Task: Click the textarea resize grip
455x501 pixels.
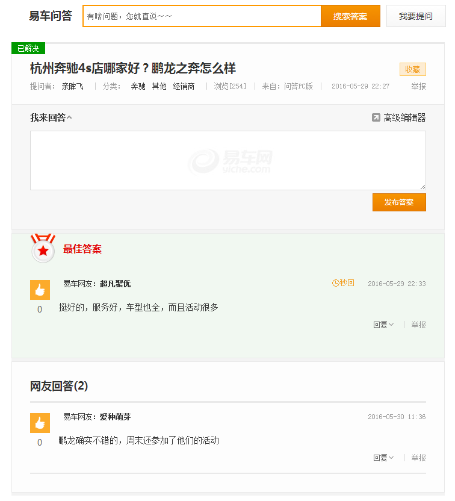Action: pyautogui.click(x=422, y=187)
